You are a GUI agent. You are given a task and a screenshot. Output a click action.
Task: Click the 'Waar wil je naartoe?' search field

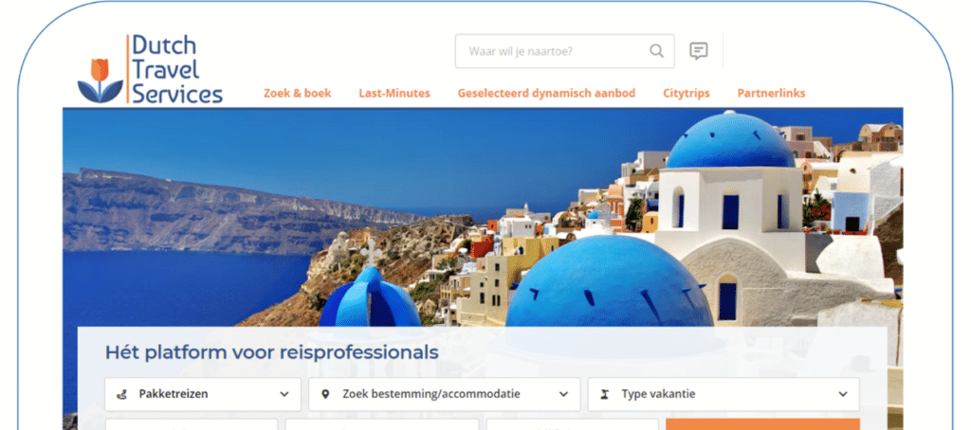[565, 51]
